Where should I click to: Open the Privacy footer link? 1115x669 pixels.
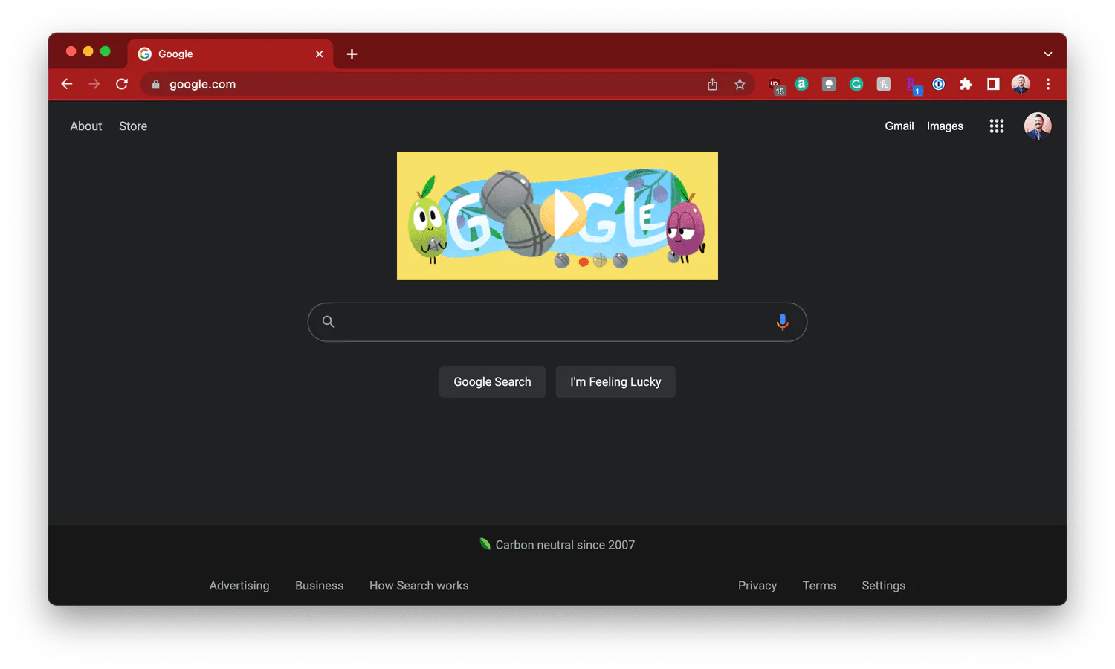757,586
